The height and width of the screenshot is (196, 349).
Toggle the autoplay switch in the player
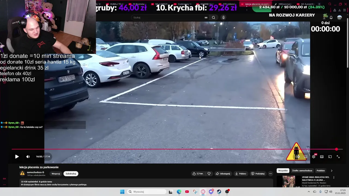(297, 157)
